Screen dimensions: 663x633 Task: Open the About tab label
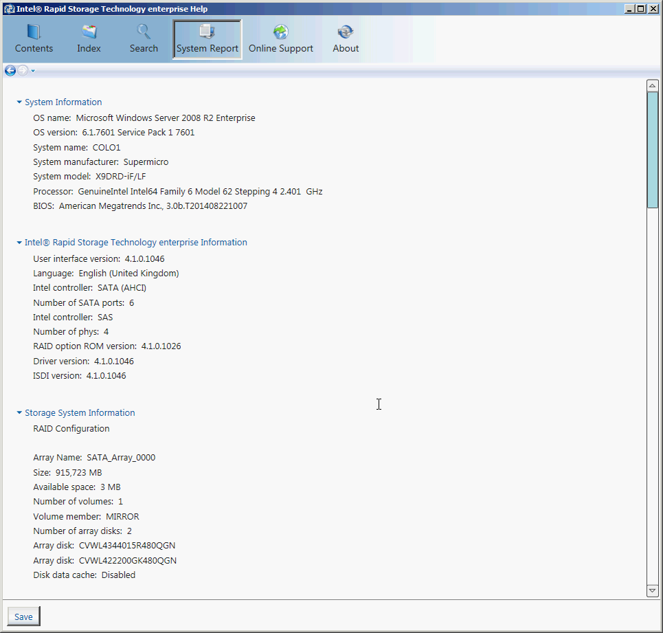[346, 48]
